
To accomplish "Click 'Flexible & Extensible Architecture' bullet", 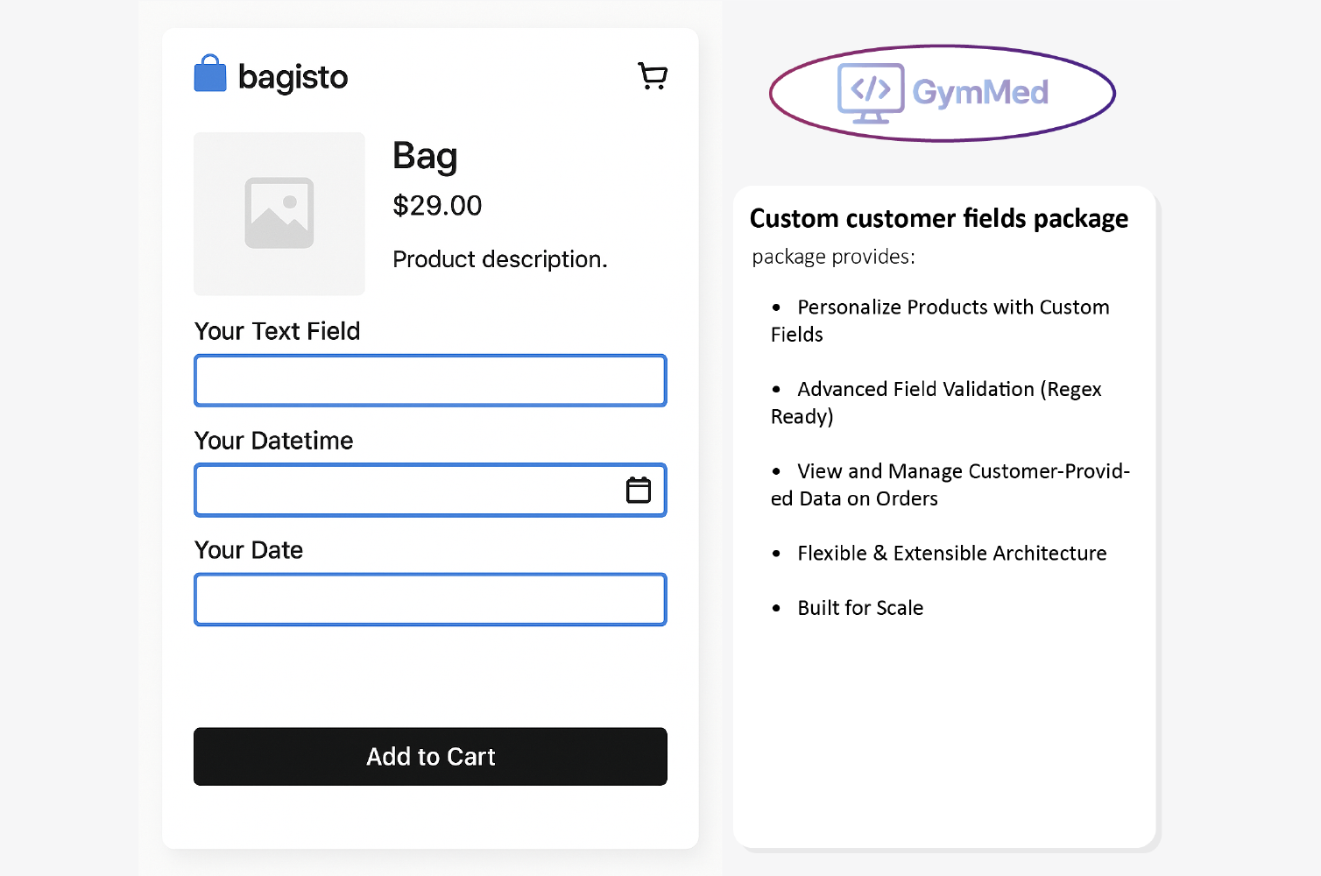I will (x=939, y=554).
